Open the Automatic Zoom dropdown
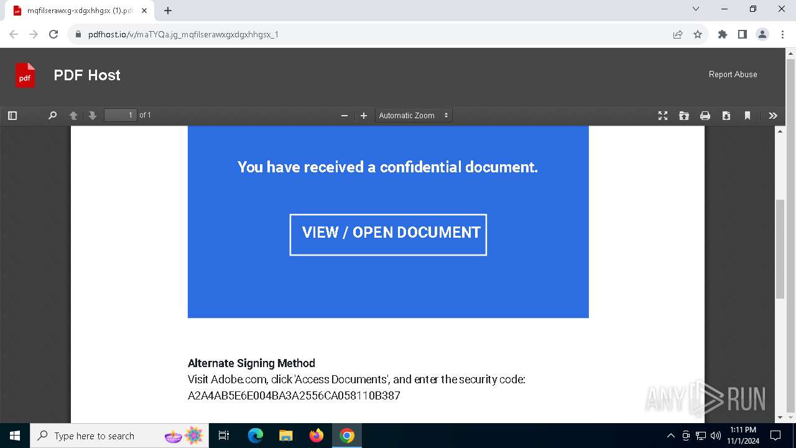The width and height of the screenshot is (796, 448). click(x=414, y=116)
